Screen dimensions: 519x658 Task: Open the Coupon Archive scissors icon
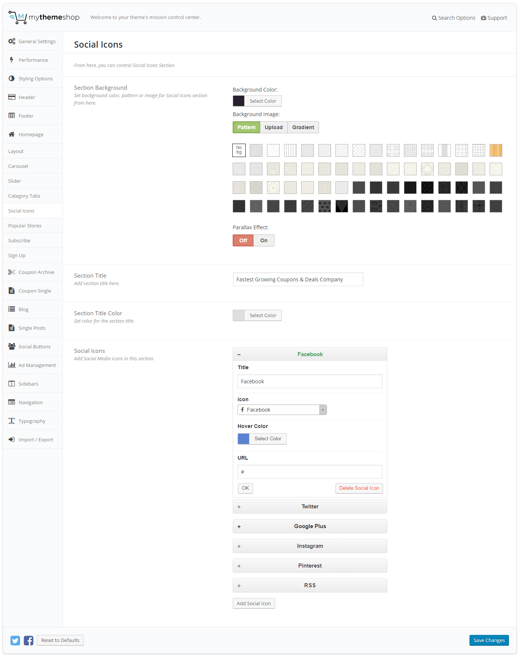tap(12, 272)
